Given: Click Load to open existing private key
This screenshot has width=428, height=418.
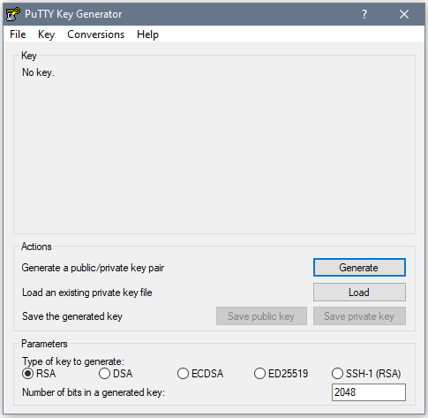Looking at the screenshot, I should [x=359, y=293].
